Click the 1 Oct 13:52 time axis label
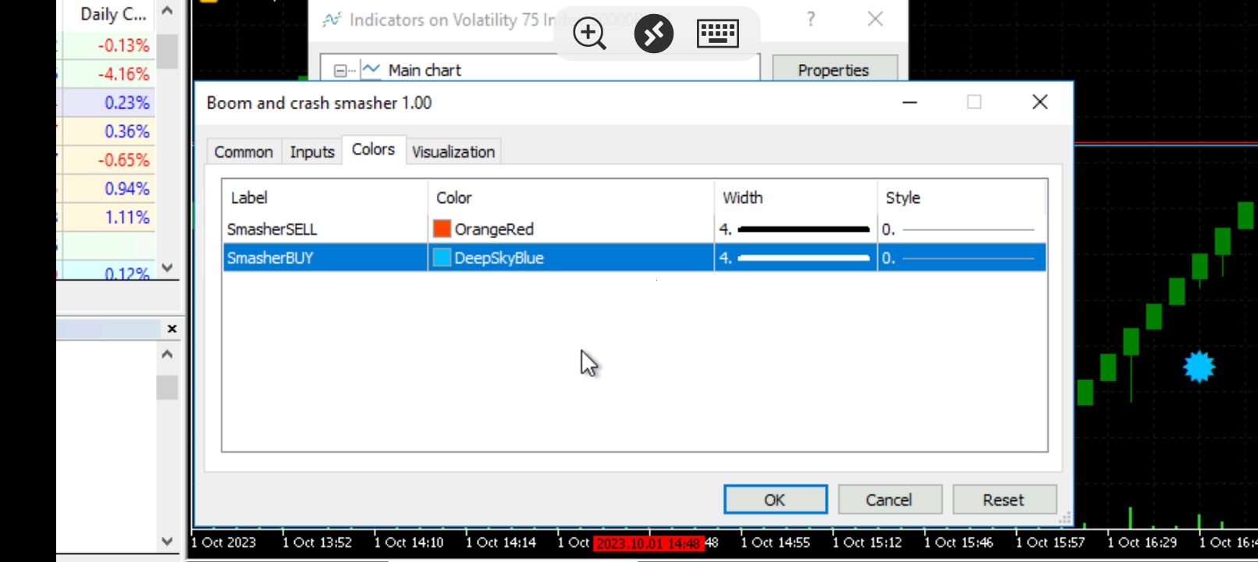Image resolution: width=1258 pixels, height=562 pixels. 317,542
